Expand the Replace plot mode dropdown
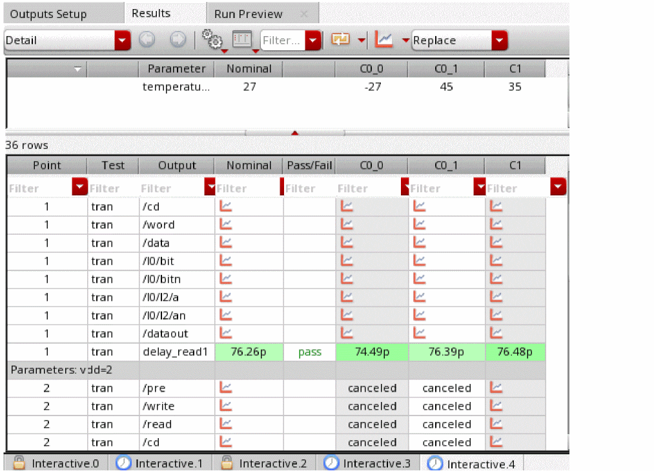The height and width of the screenshot is (471, 654). (x=499, y=41)
